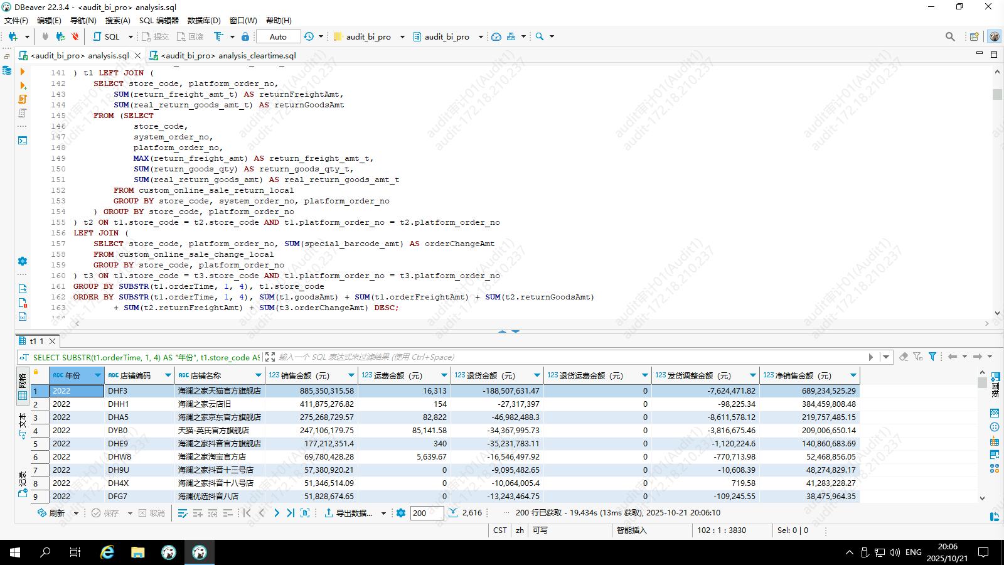Open the dashboard gauge icon in toolbar

pos(496,36)
